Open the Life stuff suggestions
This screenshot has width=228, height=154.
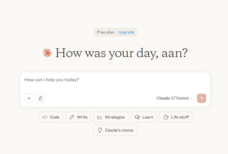176,117
